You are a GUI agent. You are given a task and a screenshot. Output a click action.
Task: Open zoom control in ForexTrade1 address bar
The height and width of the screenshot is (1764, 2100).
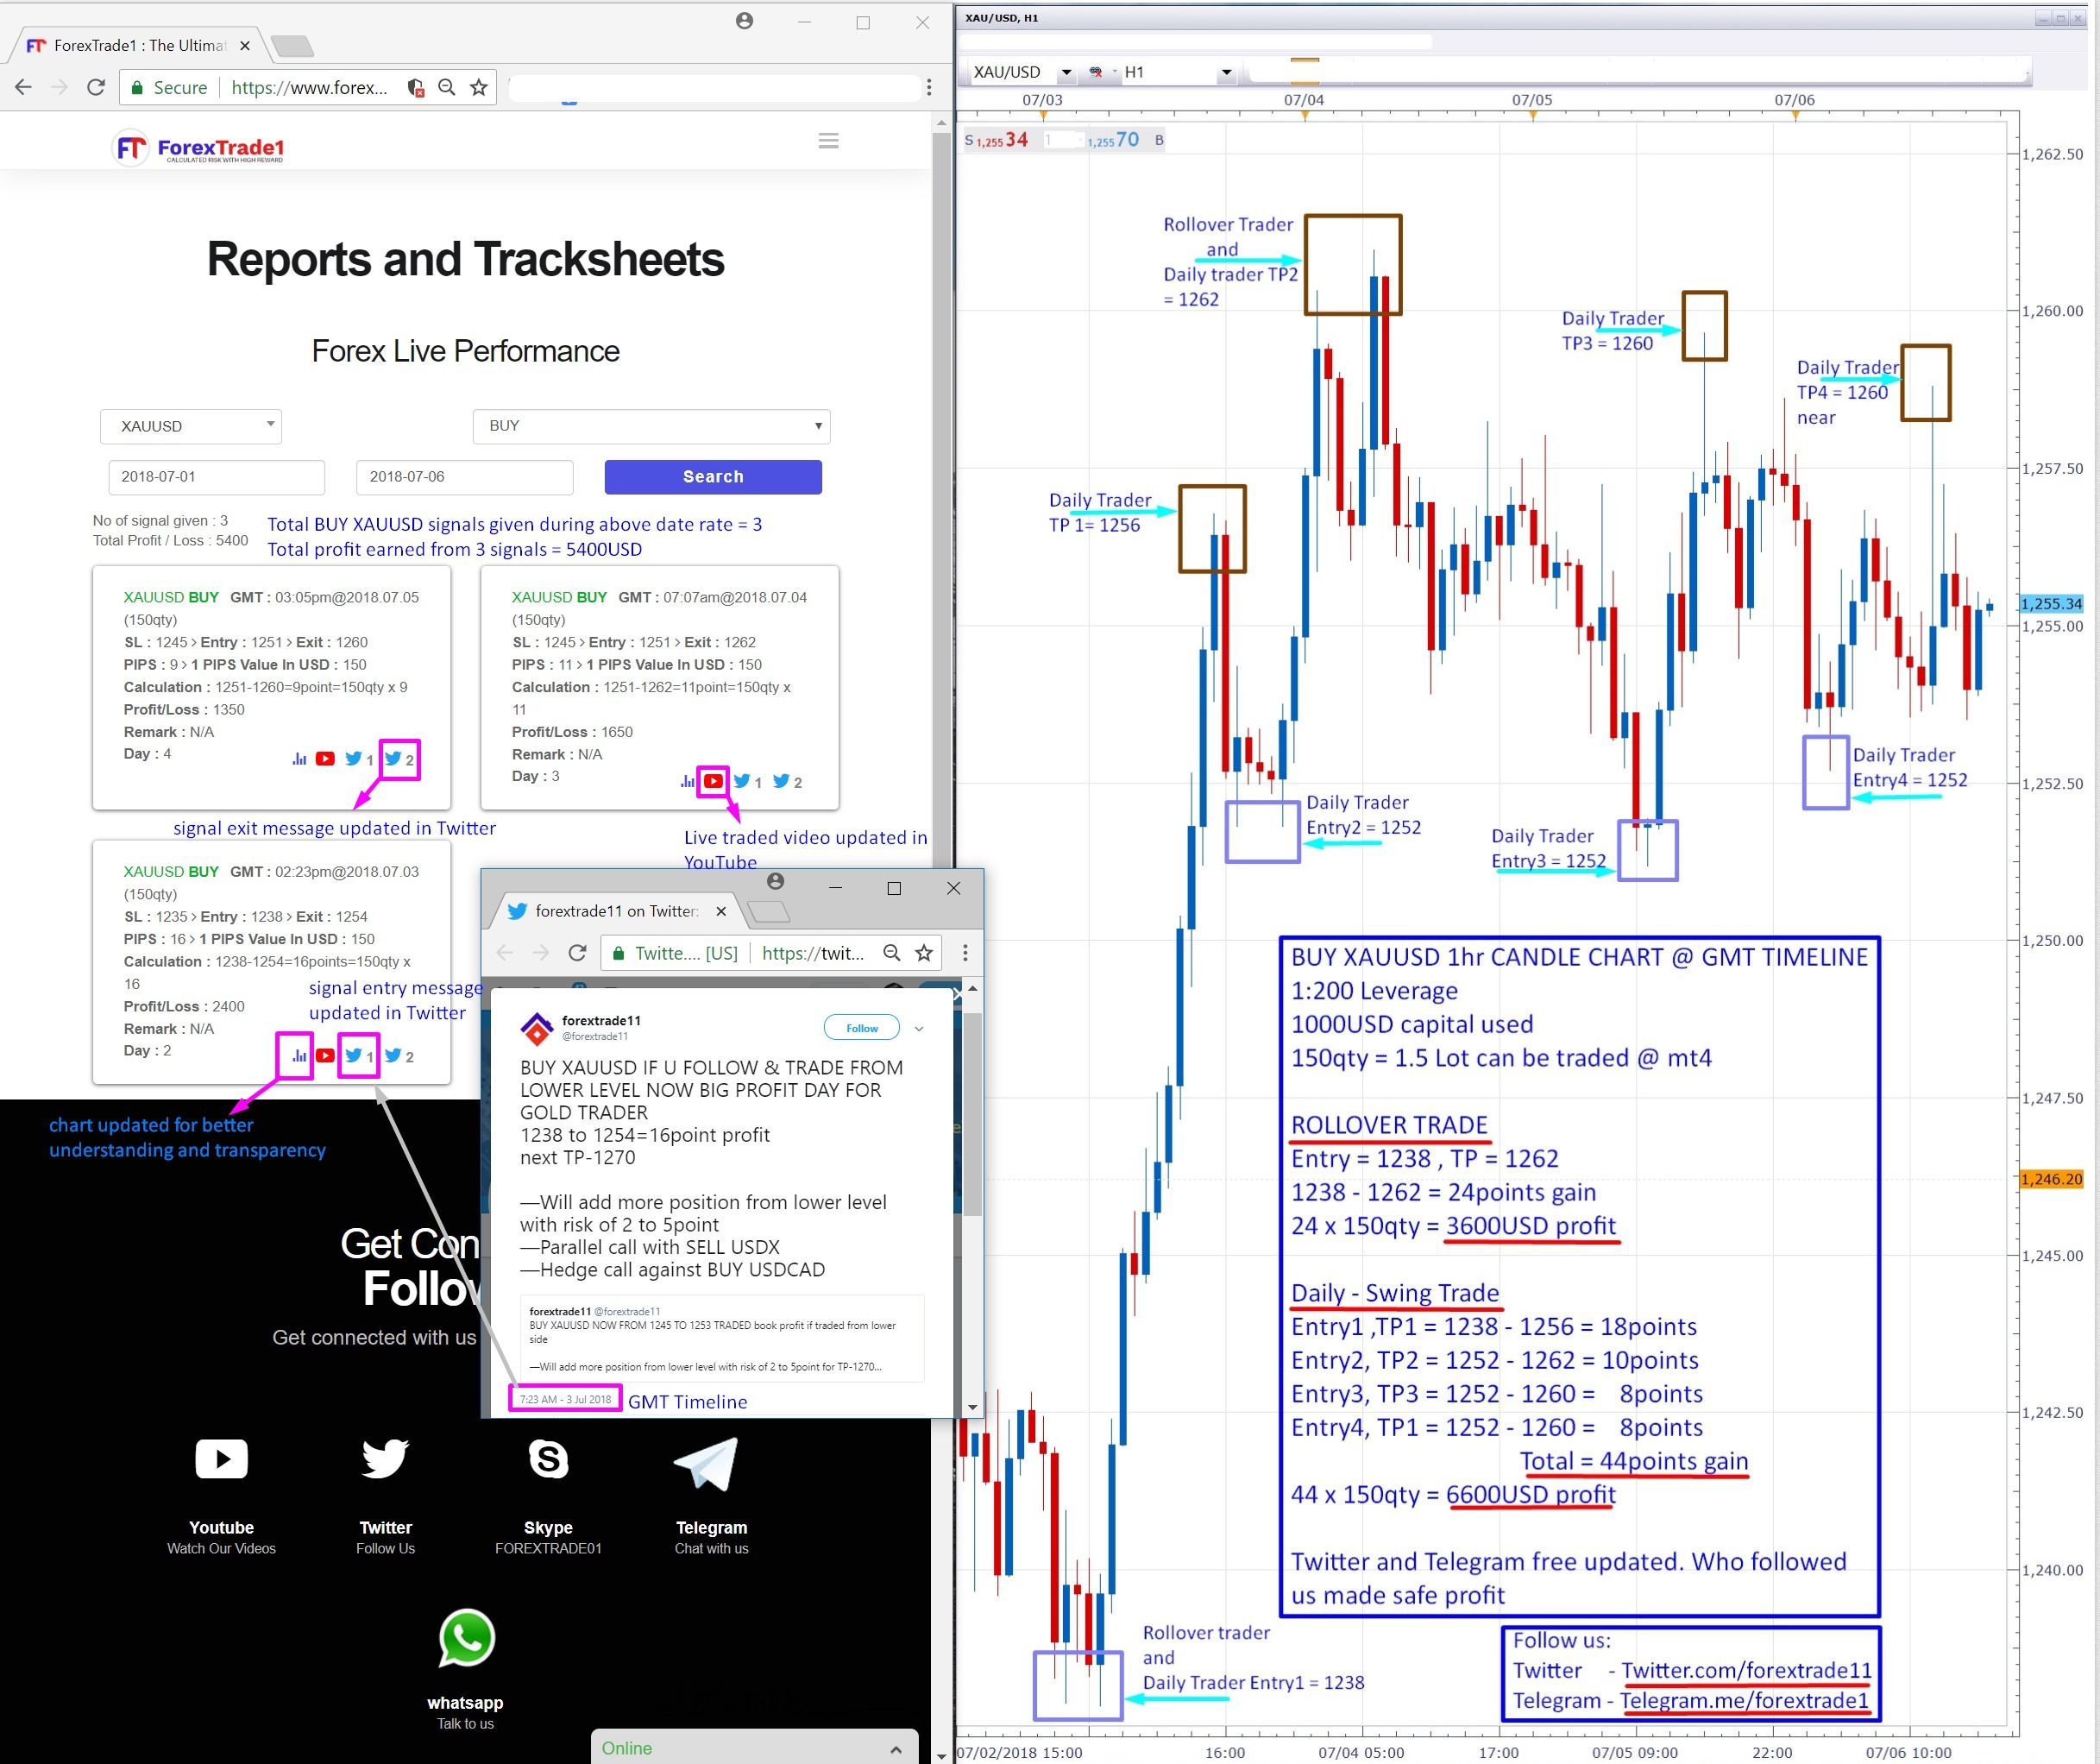tap(447, 87)
